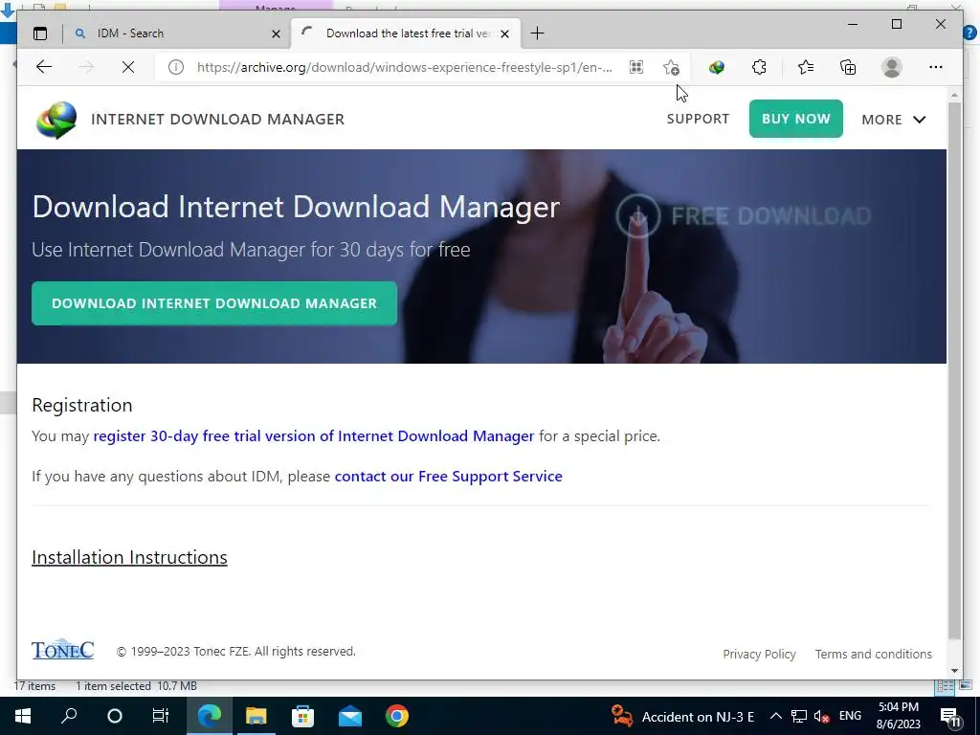
Task: Open Microsoft Store on taskbar
Action: coord(302,716)
